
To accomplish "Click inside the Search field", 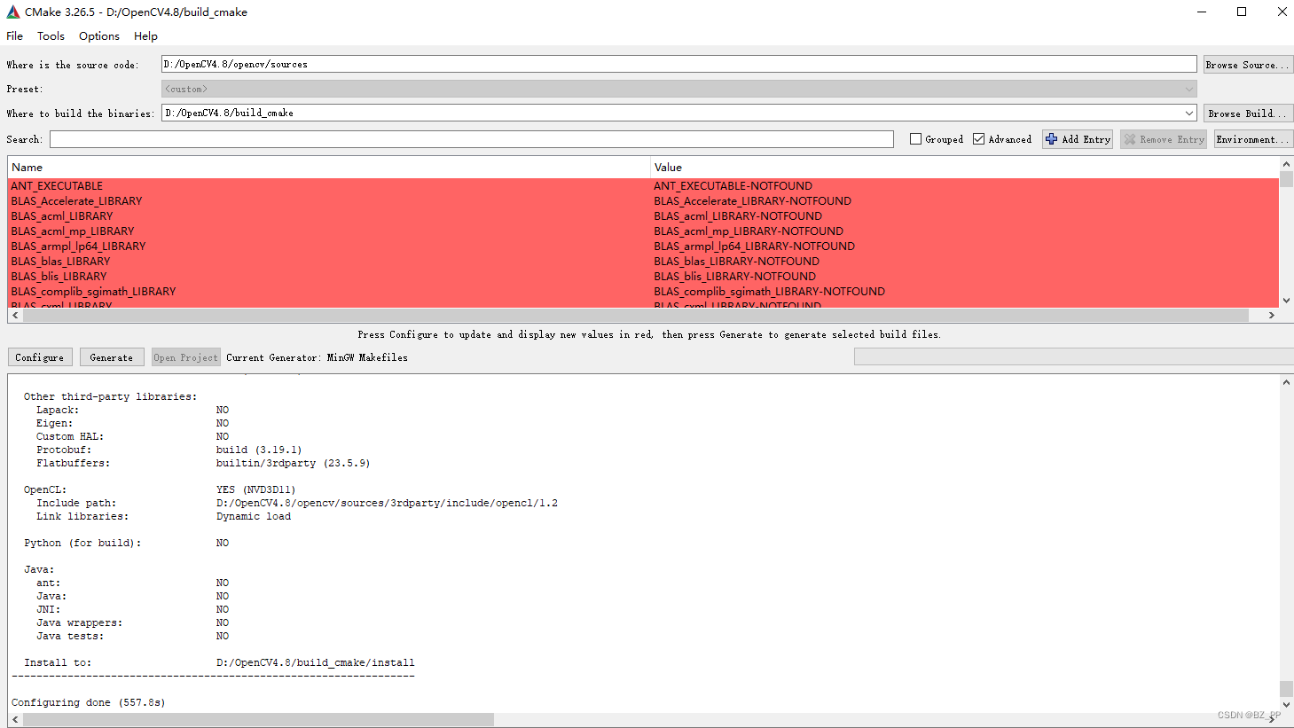I will 470,139.
